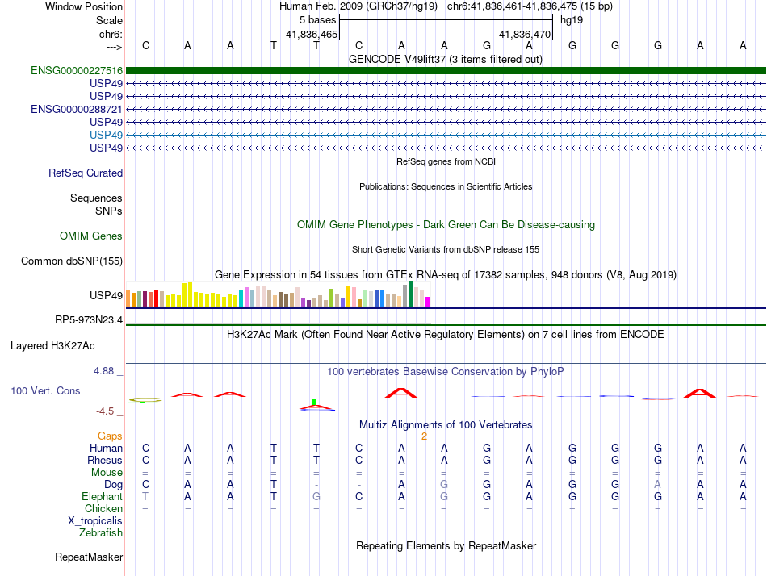The width and height of the screenshot is (767, 576).
Task: Click the ENSG00000227516 track label
Action: 77,70
